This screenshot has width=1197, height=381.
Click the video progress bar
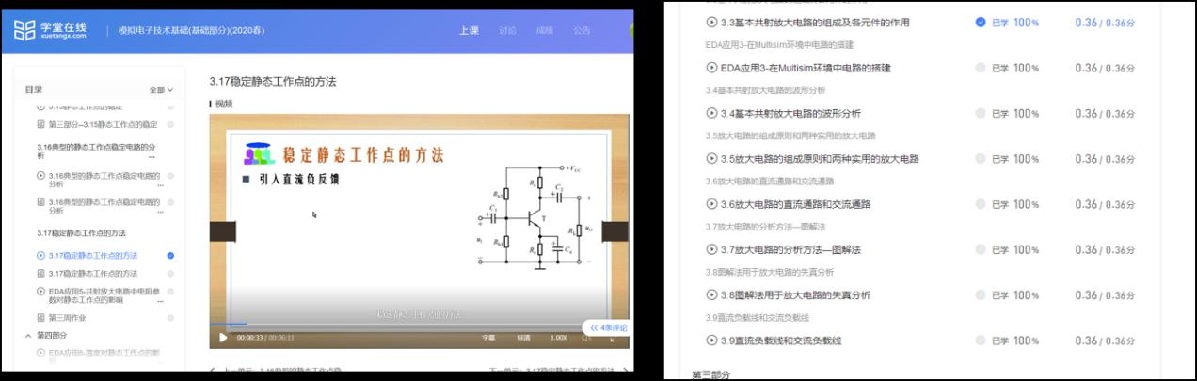point(376,324)
